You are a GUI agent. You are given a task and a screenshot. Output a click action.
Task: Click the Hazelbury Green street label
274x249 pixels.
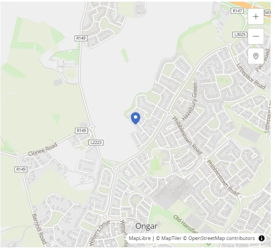point(190,101)
